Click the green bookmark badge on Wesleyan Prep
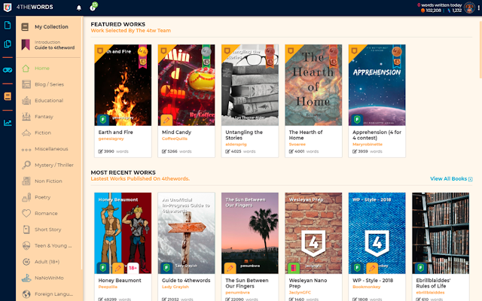The width and height of the screenshot is (482, 301). [293, 268]
